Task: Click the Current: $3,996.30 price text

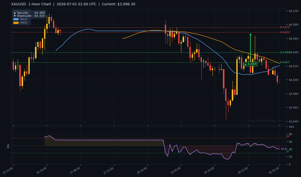Action: pos(118,4)
